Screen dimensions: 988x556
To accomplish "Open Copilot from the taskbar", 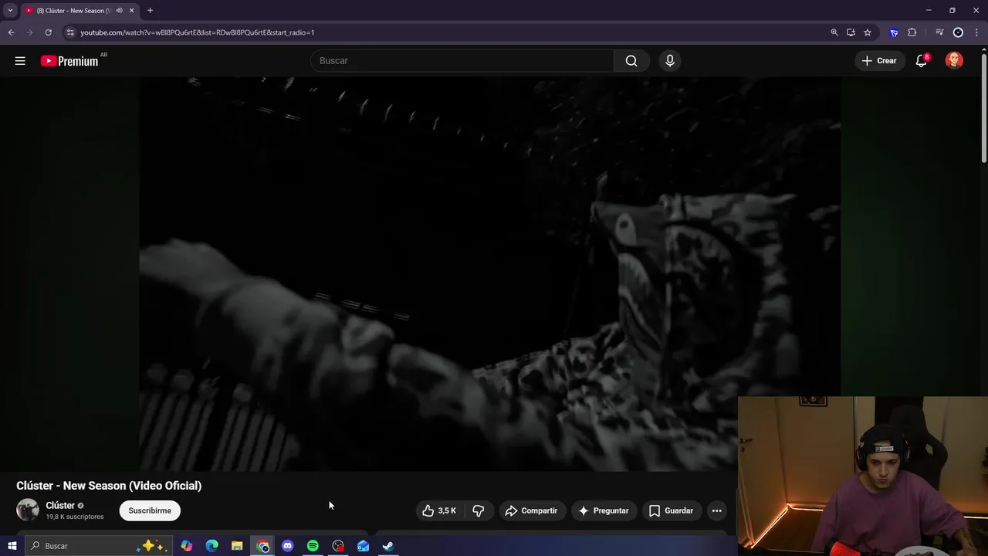I will 187,546.
